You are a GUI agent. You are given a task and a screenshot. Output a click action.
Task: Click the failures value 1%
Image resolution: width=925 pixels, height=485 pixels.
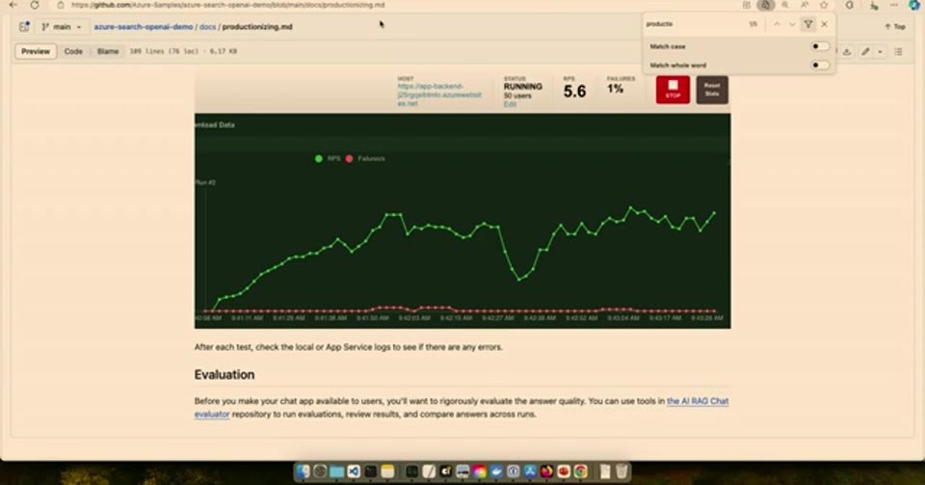[616, 89]
